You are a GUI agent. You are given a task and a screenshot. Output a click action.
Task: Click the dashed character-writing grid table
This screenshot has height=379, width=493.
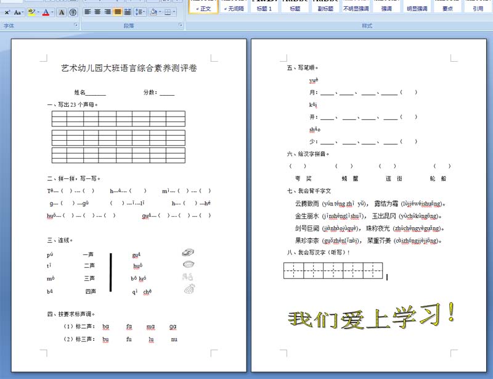(x=333, y=270)
